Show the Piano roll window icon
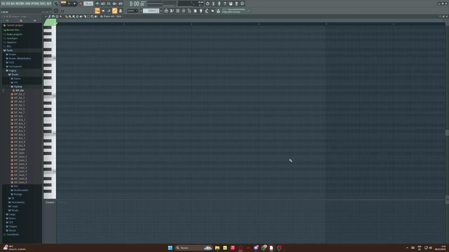This screenshot has width=449, height=252. click(172, 10)
